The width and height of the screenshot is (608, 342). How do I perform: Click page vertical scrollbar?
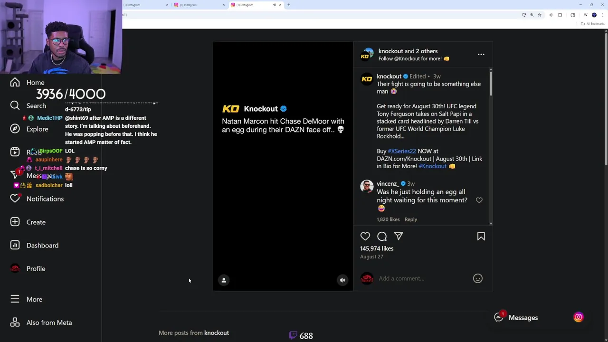(606, 100)
